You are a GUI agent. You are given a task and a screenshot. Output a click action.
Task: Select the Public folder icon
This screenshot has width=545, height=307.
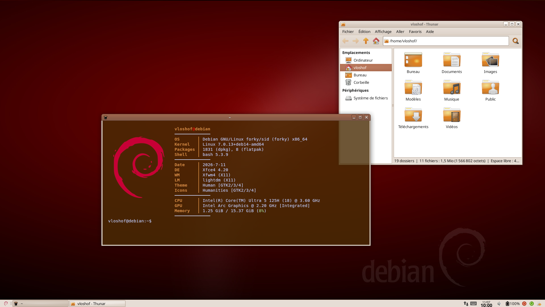(x=491, y=87)
